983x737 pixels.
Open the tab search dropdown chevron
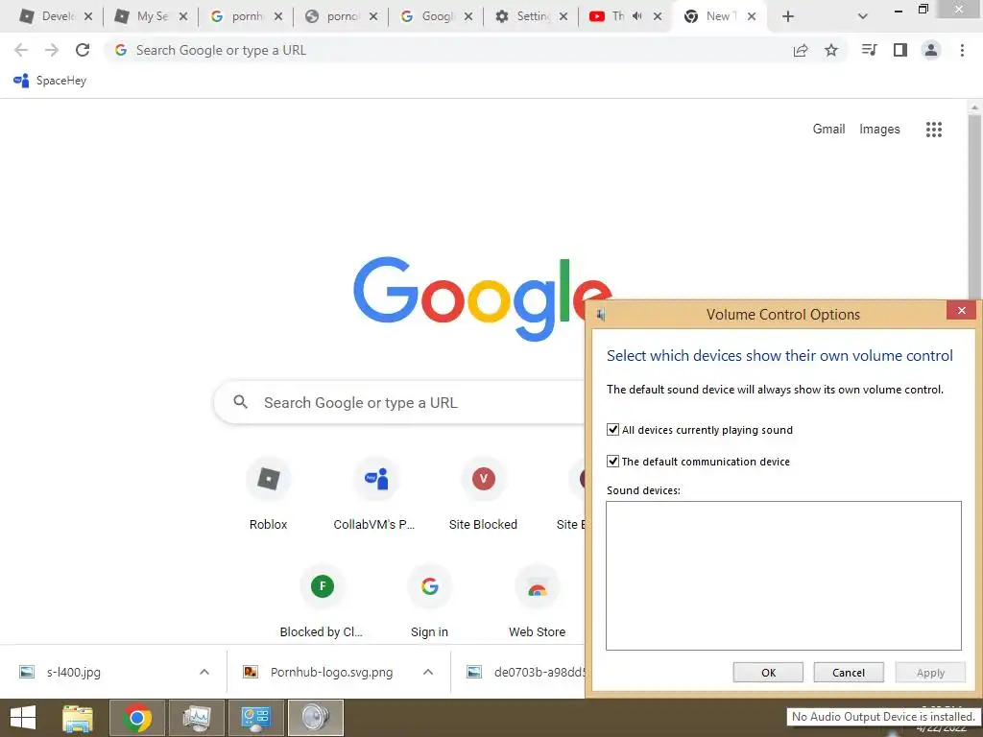[x=863, y=16]
